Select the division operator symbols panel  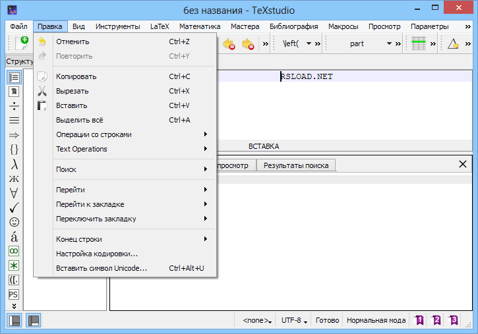click(14, 106)
